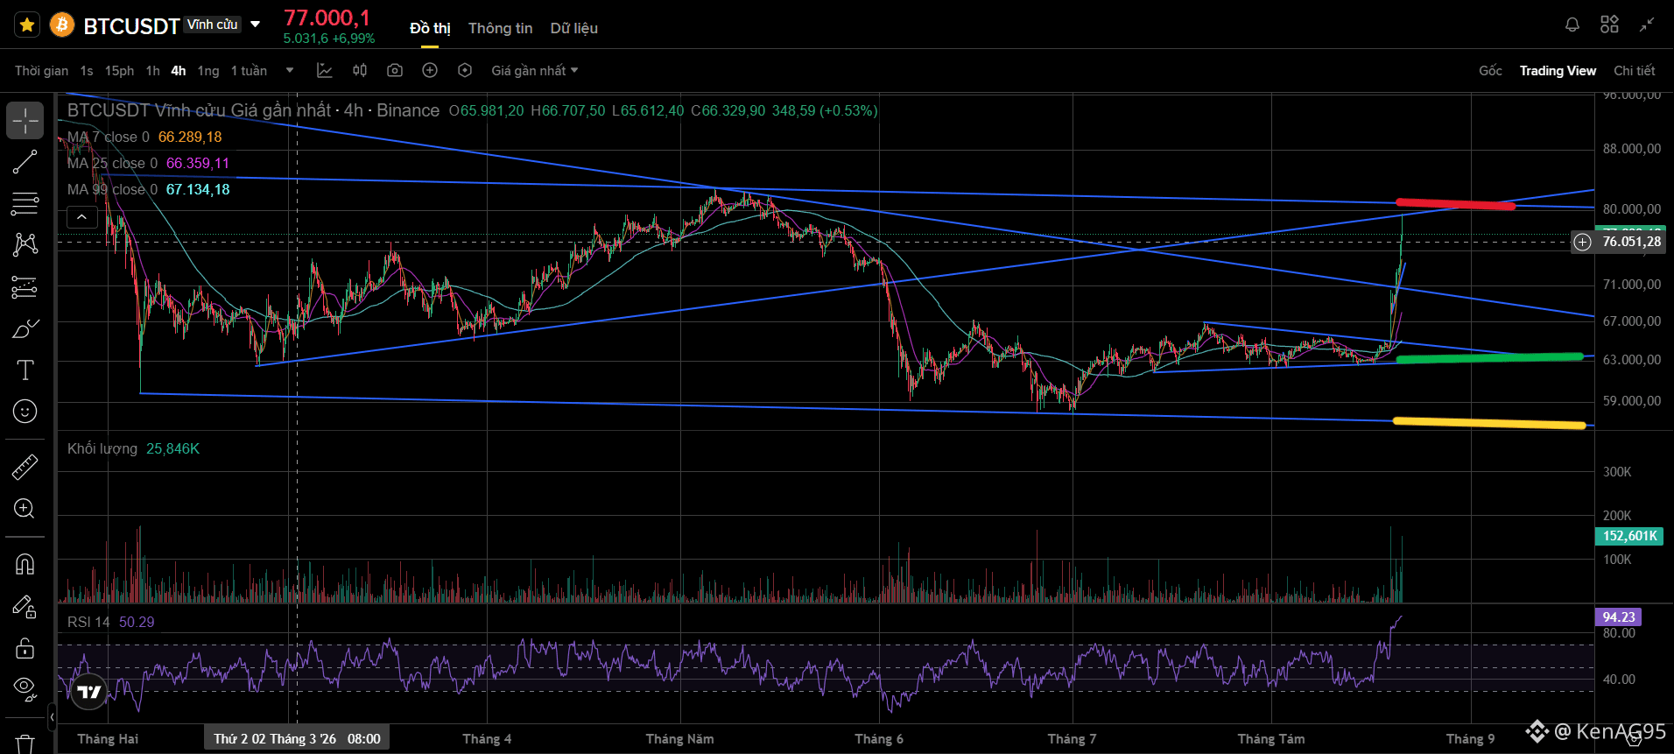Click the 80.000,00 price axis label
The width and height of the screenshot is (1674, 754).
[x=1632, y=209]
